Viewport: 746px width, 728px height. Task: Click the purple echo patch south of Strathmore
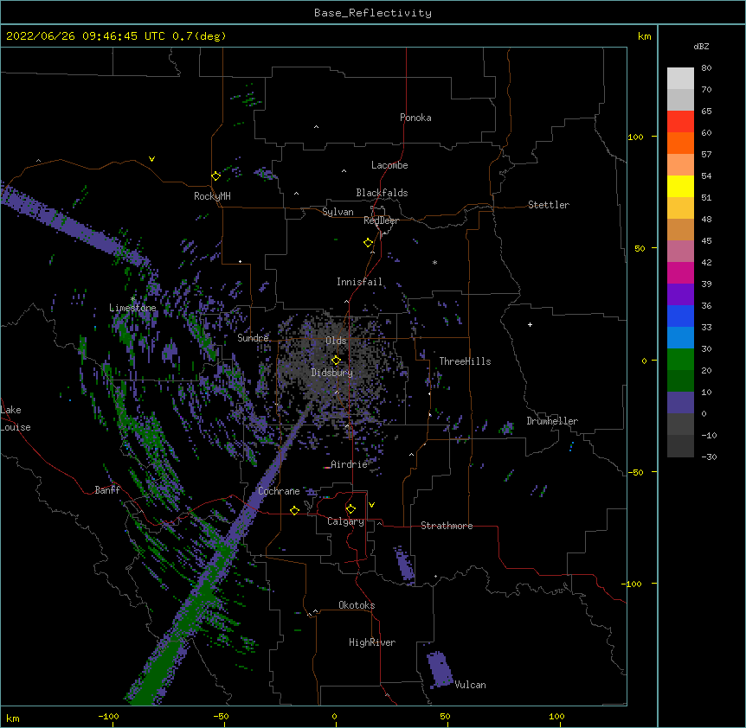pos(405,564)
